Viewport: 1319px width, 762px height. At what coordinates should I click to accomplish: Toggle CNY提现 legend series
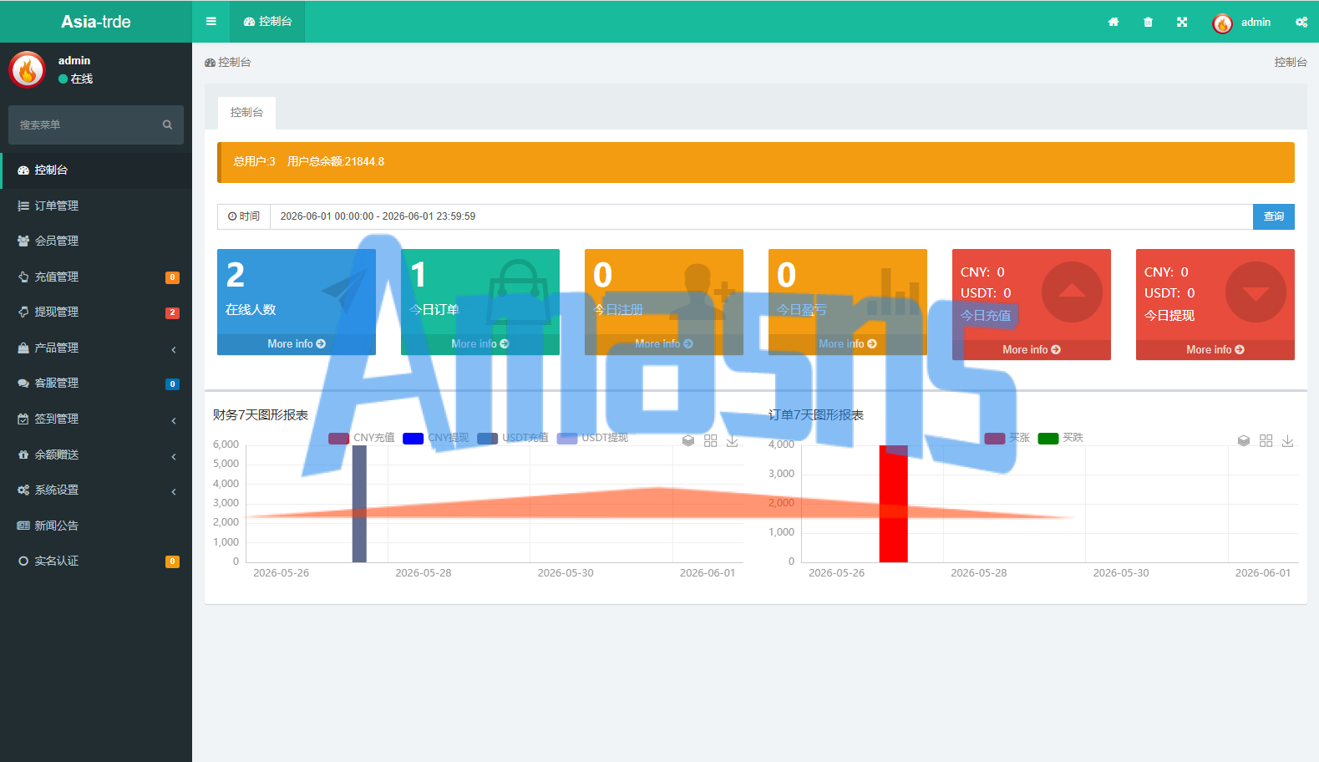tap(436, 438)
